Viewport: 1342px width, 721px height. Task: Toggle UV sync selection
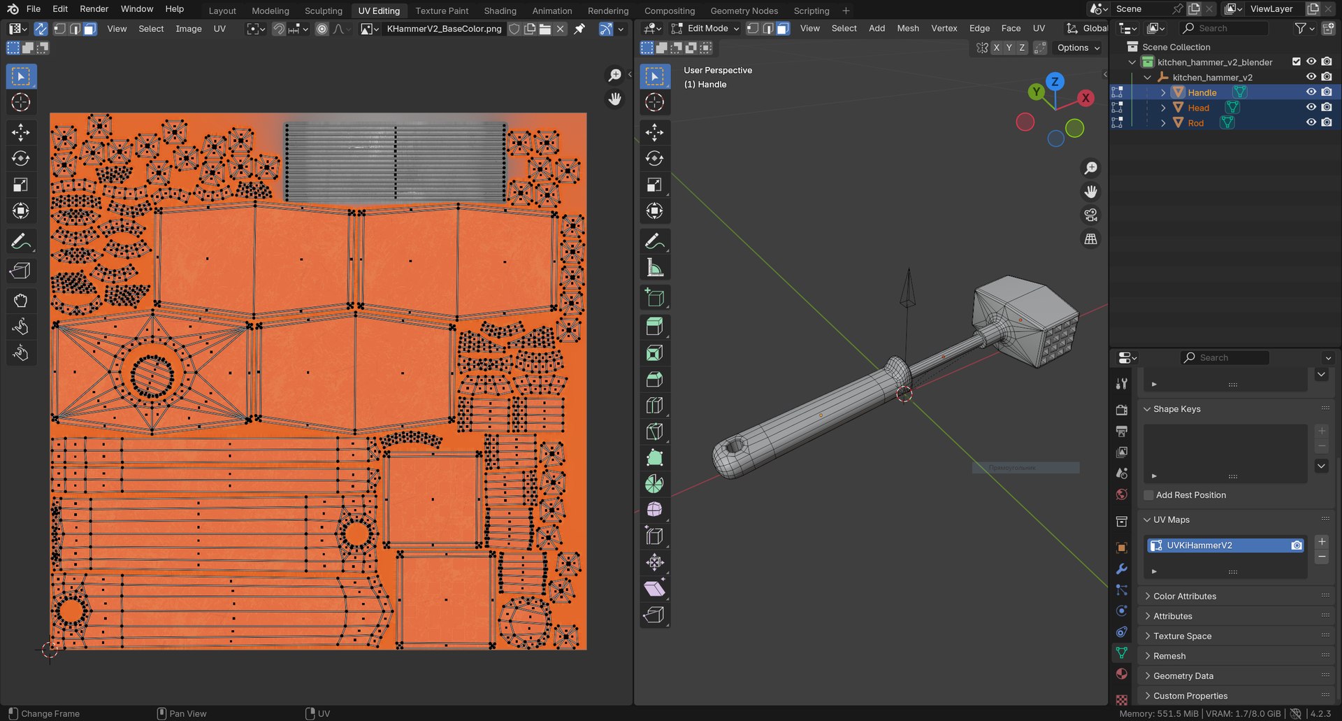[41, 29]
